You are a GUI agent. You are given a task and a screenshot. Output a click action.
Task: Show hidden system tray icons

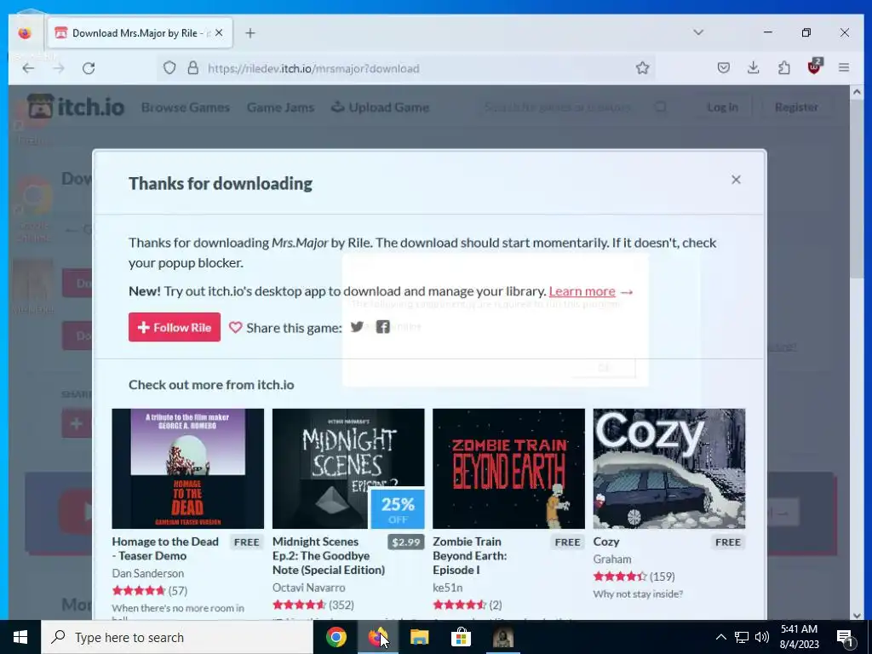[x=720, y=637]
